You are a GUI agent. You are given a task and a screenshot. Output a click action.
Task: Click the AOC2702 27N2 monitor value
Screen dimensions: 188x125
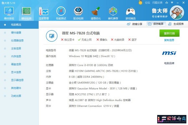89,94
